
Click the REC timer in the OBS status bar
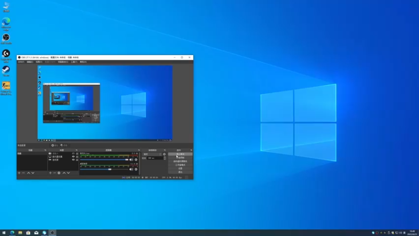pyautogui.click(x=150, y=177)
